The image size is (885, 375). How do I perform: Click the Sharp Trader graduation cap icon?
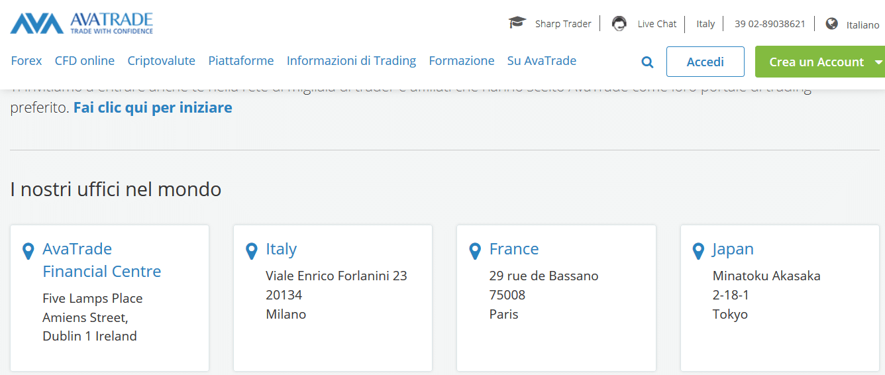517,23
